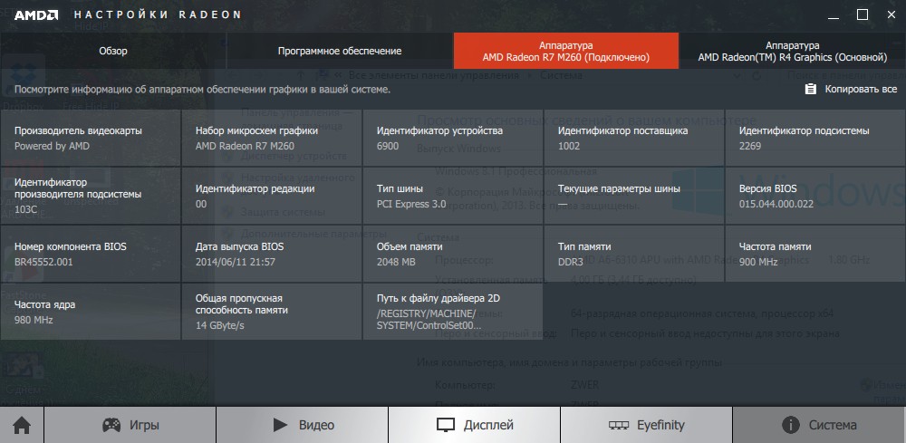Viewport: 906px width, 443px height.
Task: Click the Набор микросхем графики tile
Action: [x=271, y=137]
